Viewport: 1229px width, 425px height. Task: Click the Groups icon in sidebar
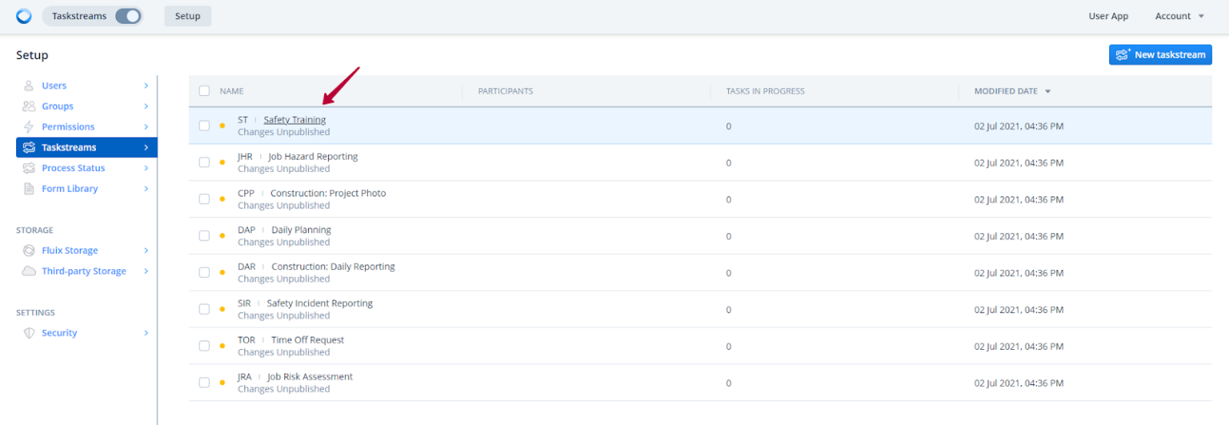pyautogui.click(x=29, y=106)
